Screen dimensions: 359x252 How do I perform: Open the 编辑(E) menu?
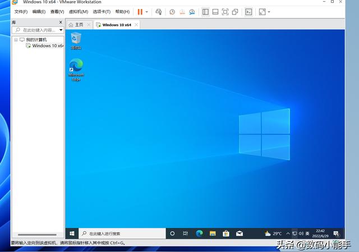point(39,12)
